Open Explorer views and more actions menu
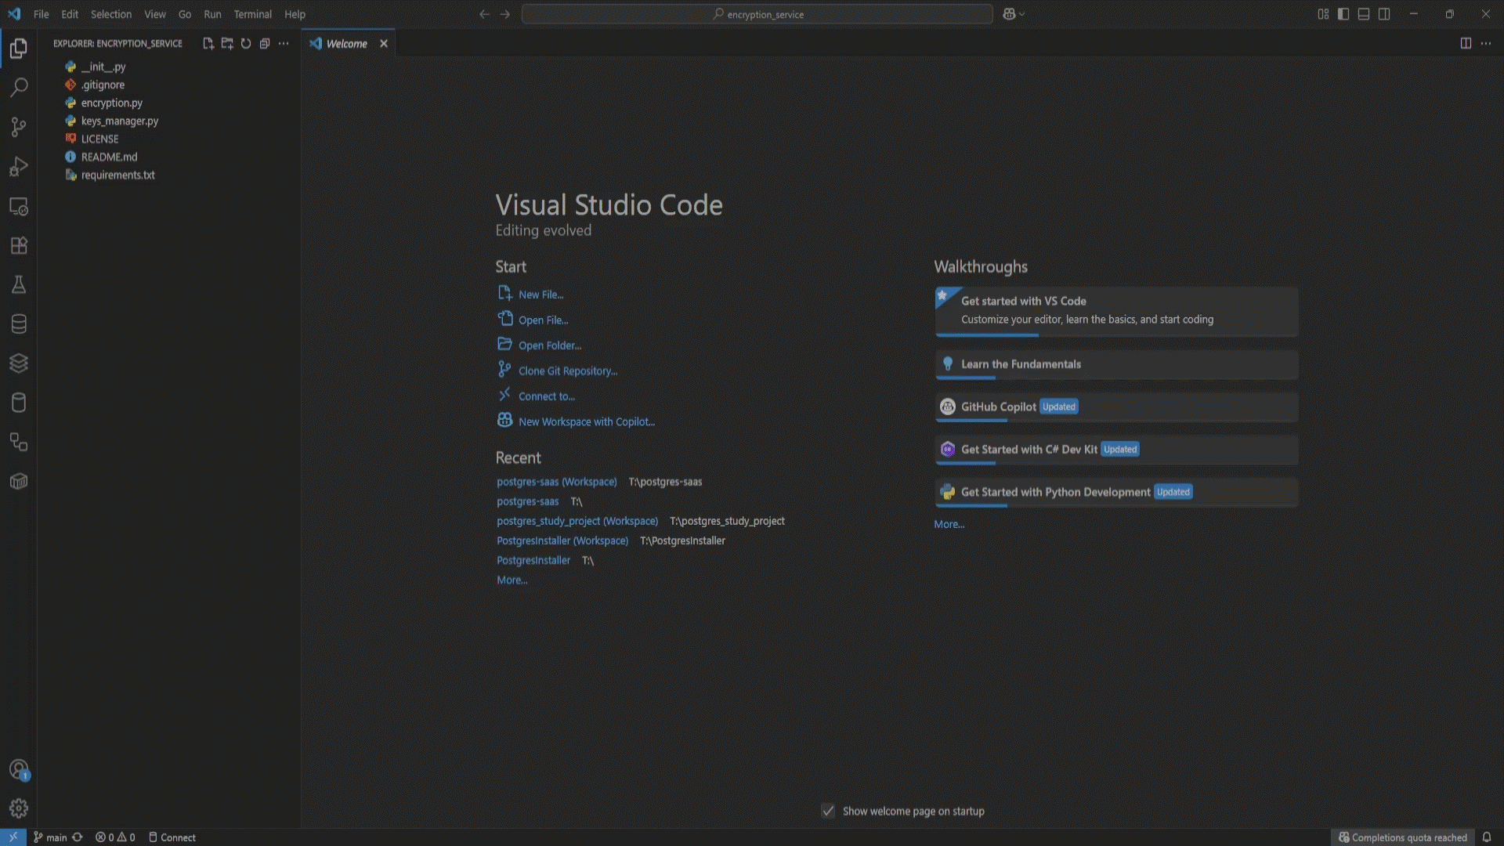The width and height of the screenshot is (1504, 846). (284, 44)
